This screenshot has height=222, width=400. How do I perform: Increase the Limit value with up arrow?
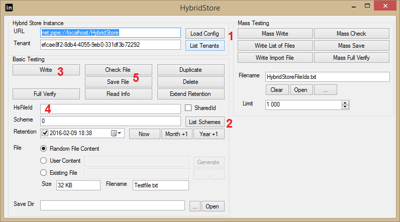point(345,103)
